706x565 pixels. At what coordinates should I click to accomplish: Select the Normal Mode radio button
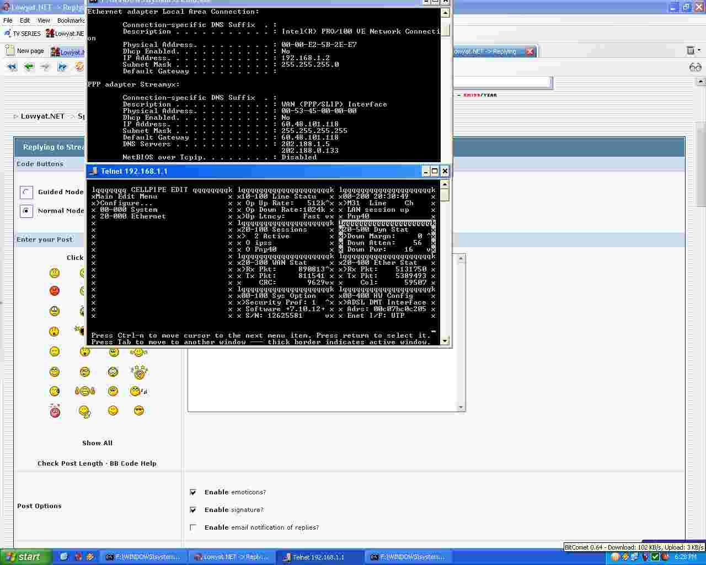click(x=26, y=211)
